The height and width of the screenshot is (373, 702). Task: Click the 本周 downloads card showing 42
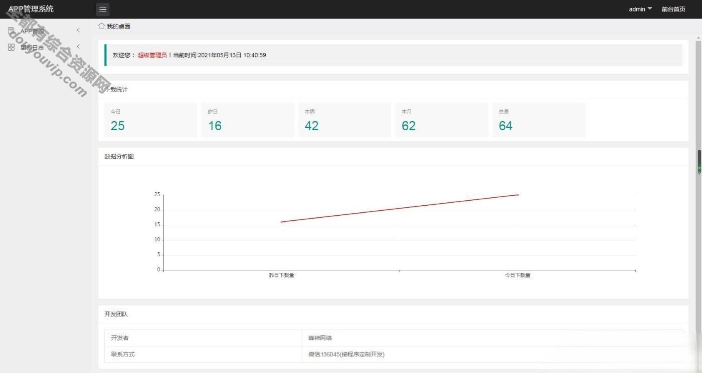coord(344,120)
